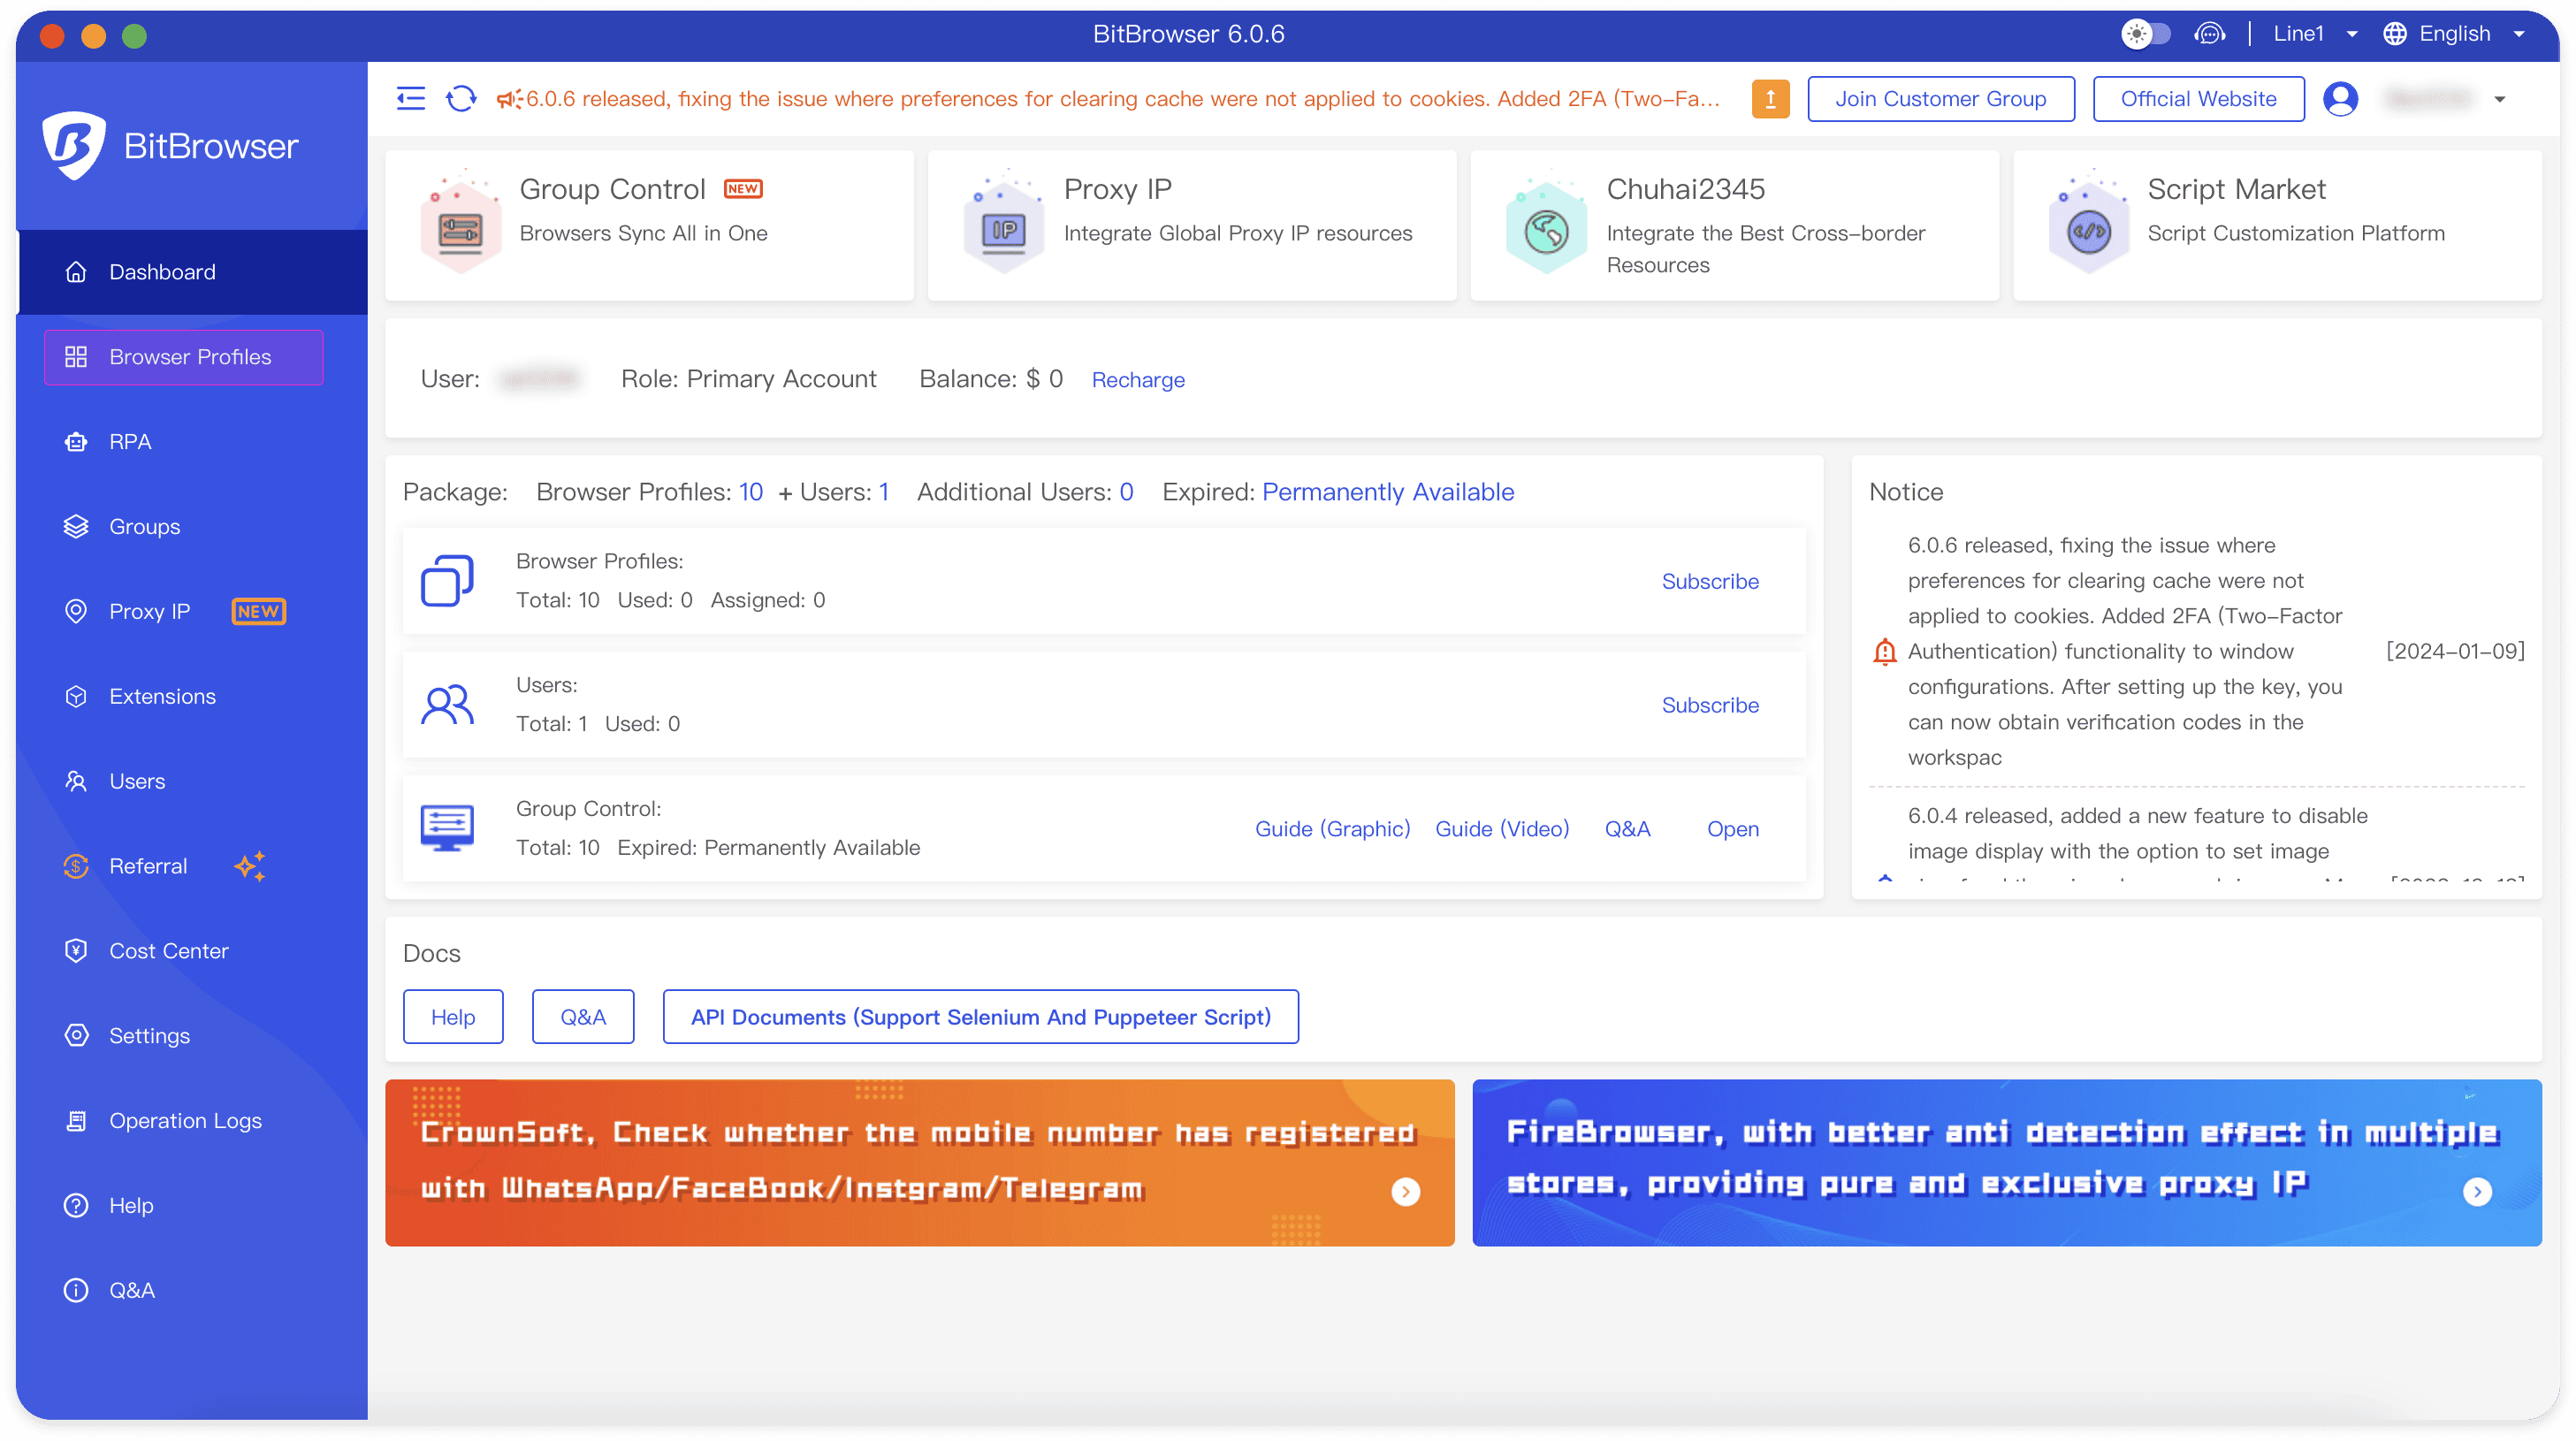Open API Documents button
Image resolution: width=2576 pixels, height=1441 pixels.
[980, 1017]
